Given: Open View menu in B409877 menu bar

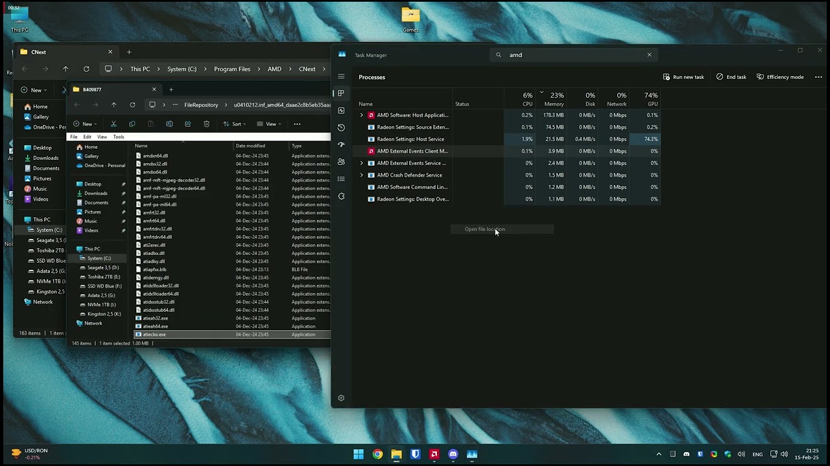Looking at the screenshot, I should (102, 137).
